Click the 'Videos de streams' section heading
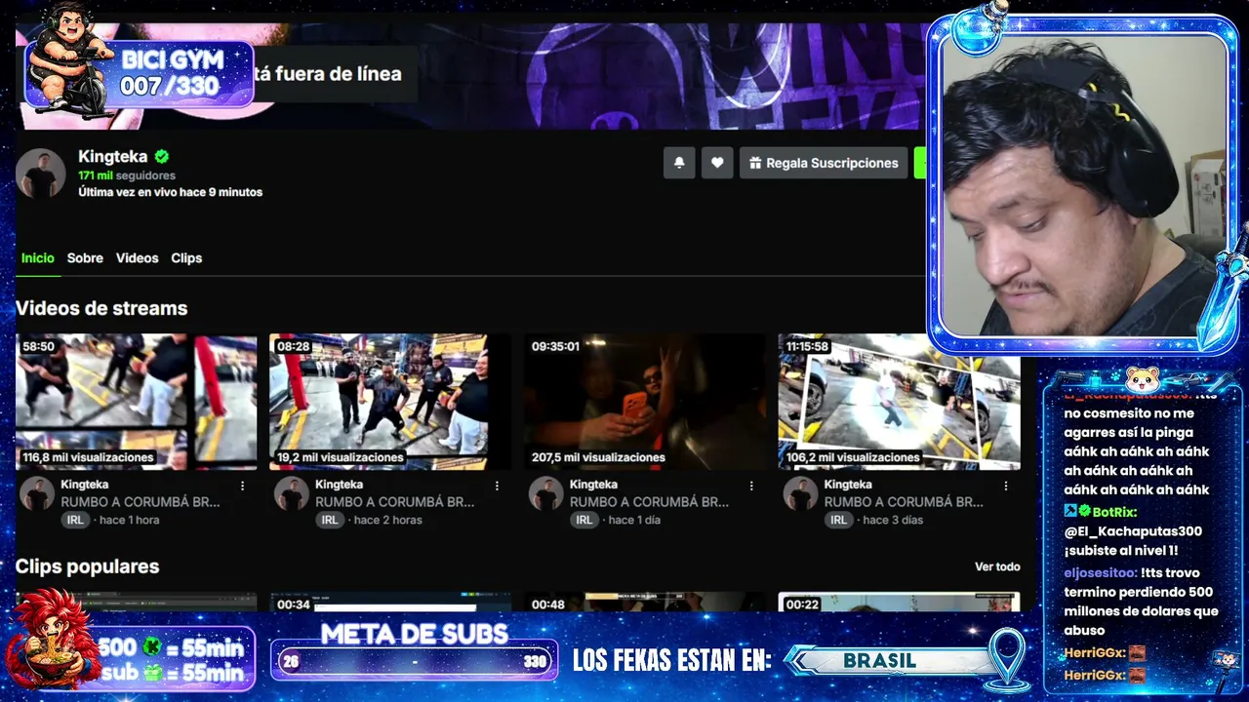Image resolution: width=1249 pixels, height=702 pixels. tap(101, 308)
